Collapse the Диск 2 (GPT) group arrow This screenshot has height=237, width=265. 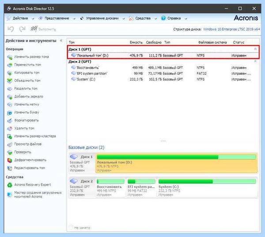255,61
